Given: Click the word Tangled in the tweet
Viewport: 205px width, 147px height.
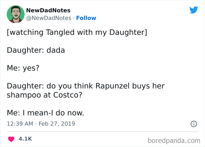Looking at the screenshot, I should point(60,32).
